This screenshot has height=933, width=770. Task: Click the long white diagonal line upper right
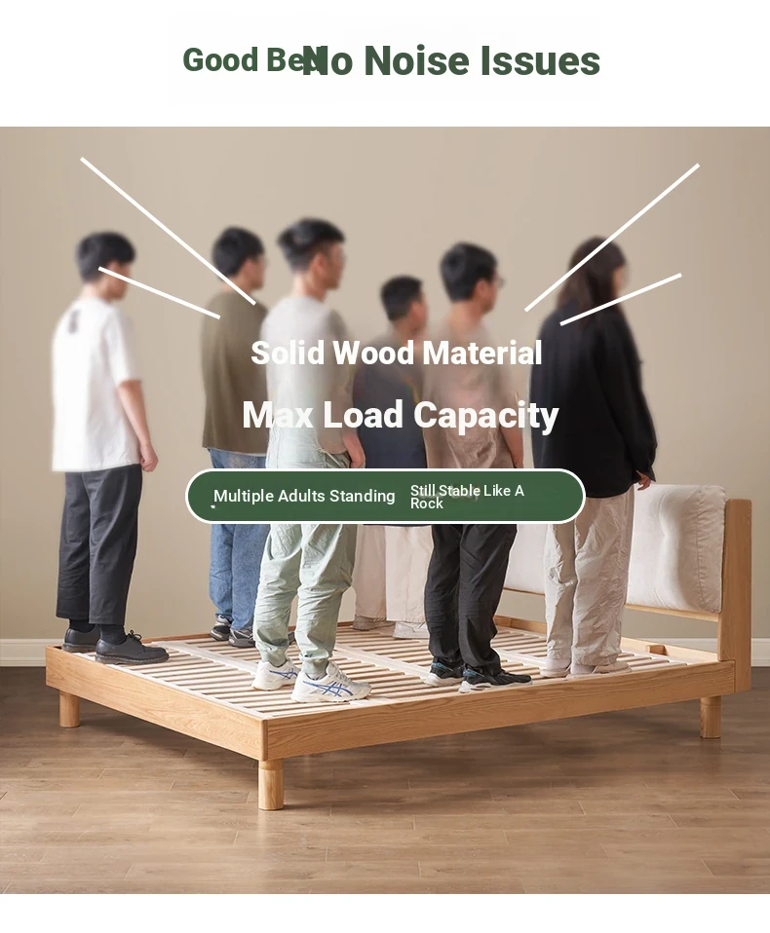pyautogui.click(x=611, y=238)
